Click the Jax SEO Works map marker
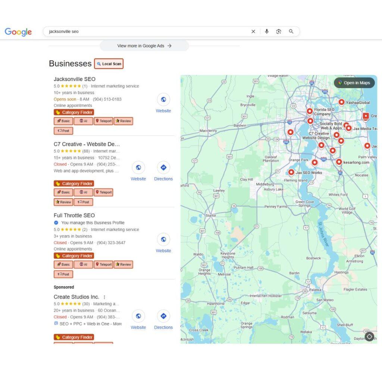The height and width of the screenshot is (382, 382). tap(291, 172)
